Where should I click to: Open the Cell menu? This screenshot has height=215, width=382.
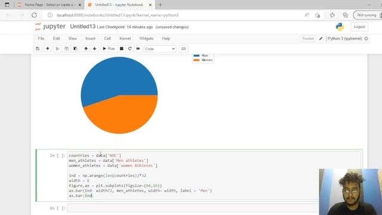tap(107, 38)
